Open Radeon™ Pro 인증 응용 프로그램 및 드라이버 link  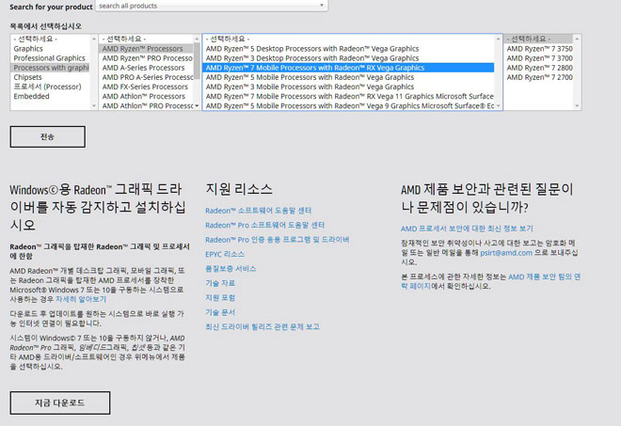pyautogui.click(x=278, y=240)
